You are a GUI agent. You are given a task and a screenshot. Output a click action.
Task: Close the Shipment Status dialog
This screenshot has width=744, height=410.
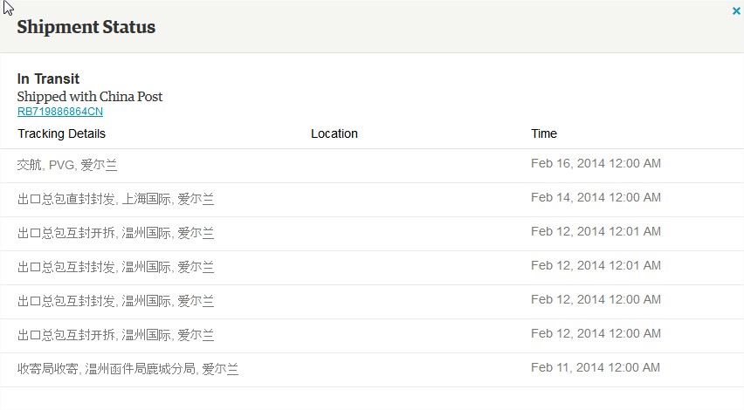tap(736, 11)
